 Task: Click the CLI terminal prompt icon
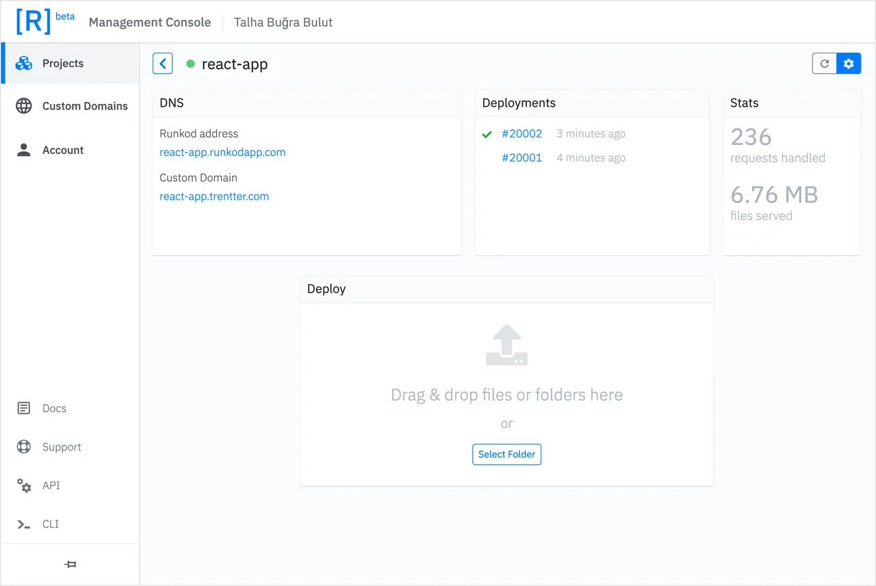click(x=23, y=524)
